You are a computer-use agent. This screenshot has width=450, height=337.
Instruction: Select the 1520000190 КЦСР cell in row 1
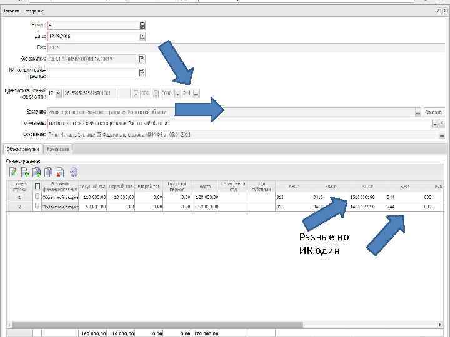click(x=362, y=197)
